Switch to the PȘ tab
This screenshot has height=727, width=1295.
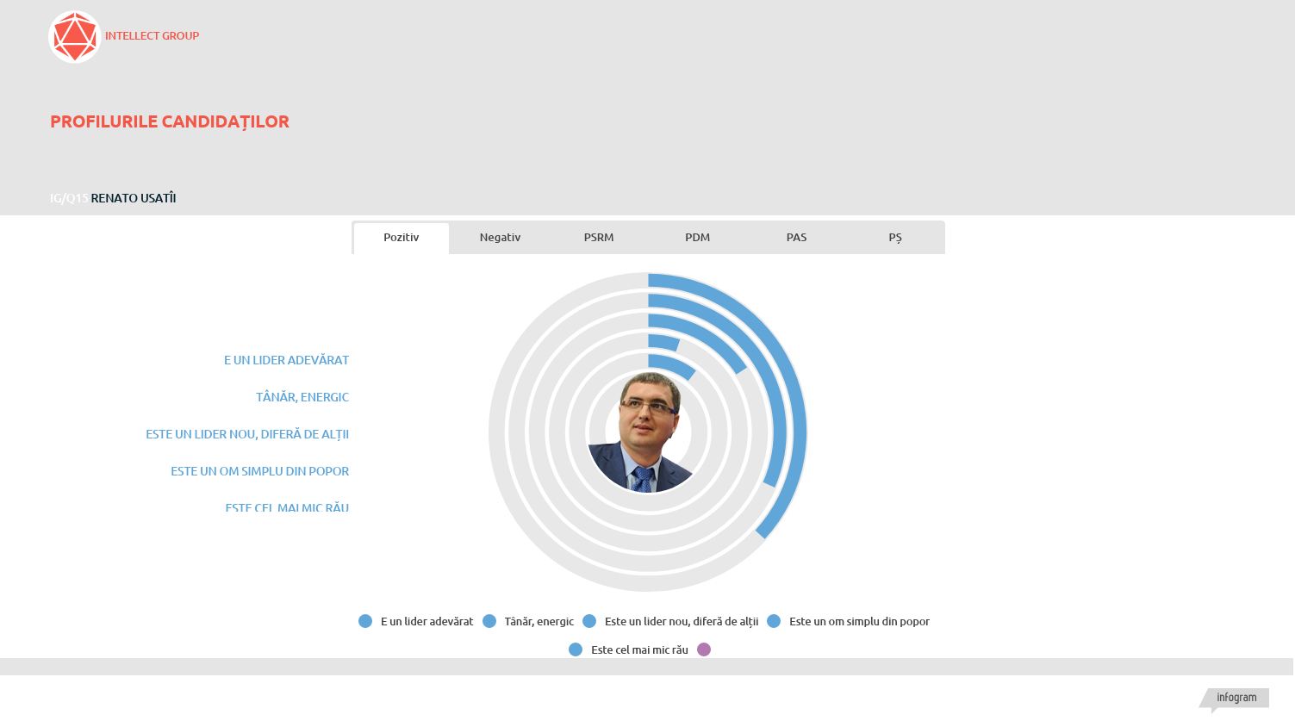tap(895, 238)
